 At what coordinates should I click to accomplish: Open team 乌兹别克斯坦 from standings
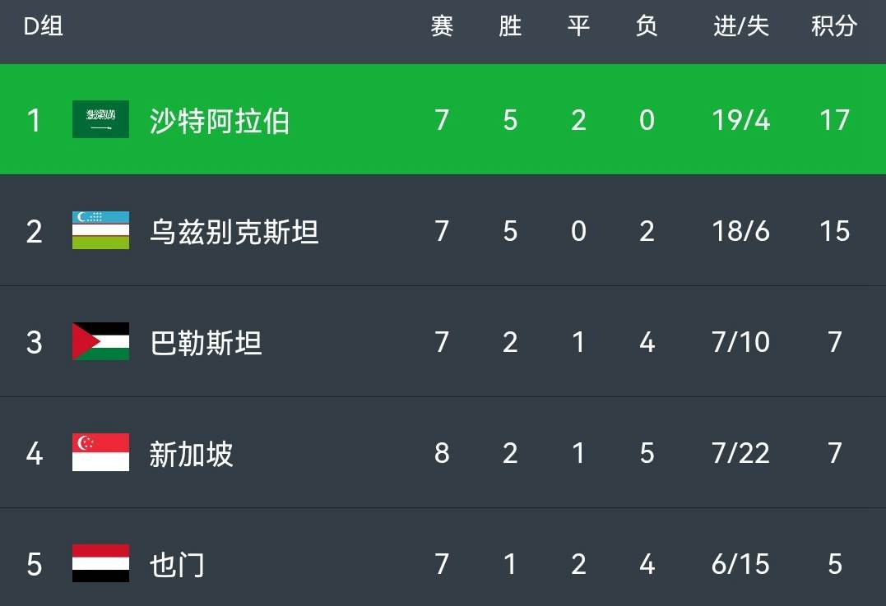234,232
